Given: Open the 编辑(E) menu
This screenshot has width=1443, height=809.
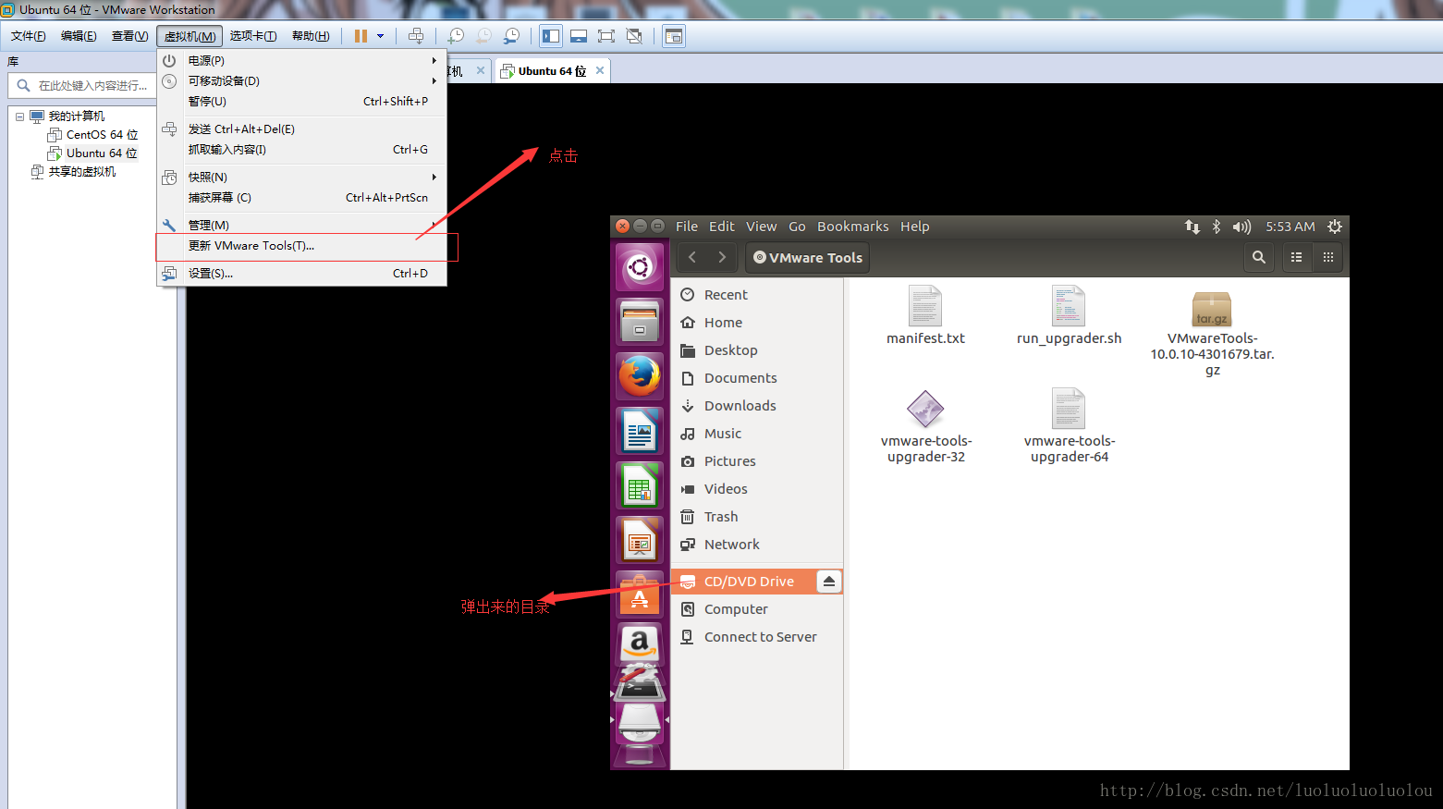Looking at the screenshot, I should (x=79, y=36).
